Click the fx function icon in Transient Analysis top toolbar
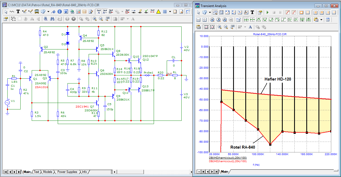 [x=246, y=12]
